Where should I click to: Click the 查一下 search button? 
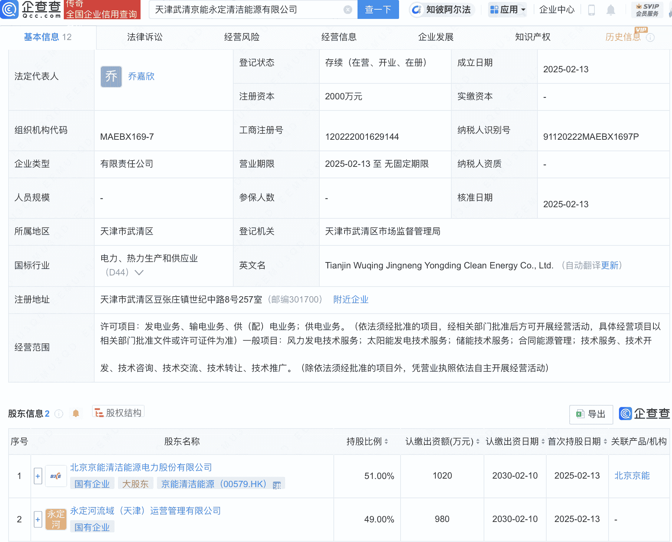(378, 10)
